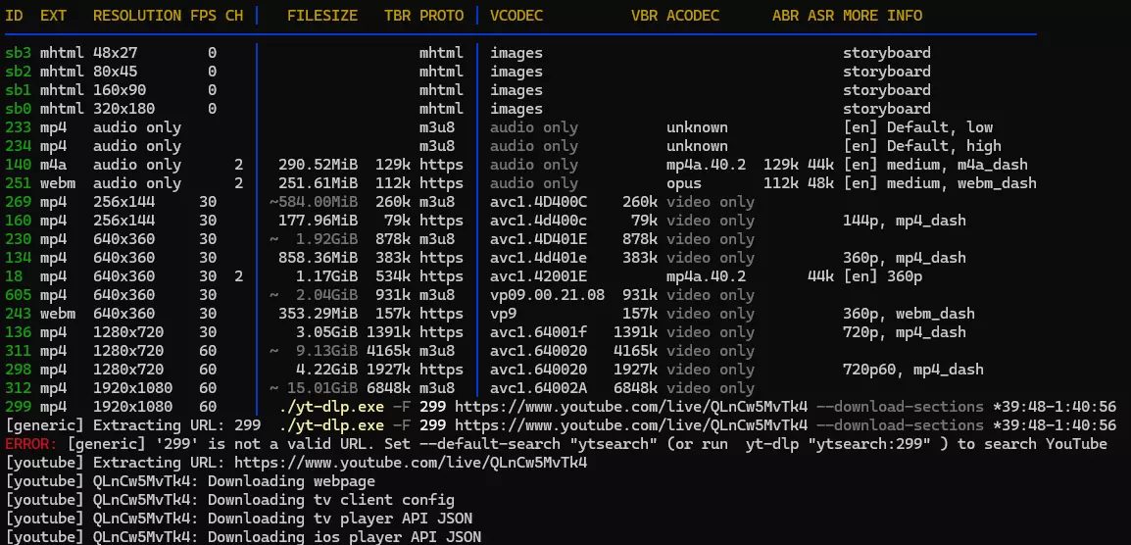1131x545 pixels.
Task: Click the VCODEC column header
Action: coord(516,15)
